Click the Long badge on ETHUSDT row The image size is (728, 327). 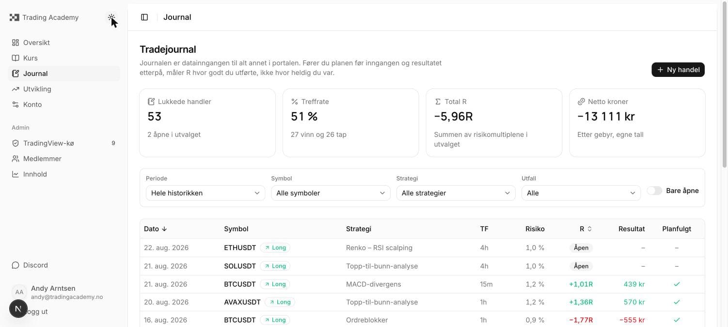click(275, 248)
